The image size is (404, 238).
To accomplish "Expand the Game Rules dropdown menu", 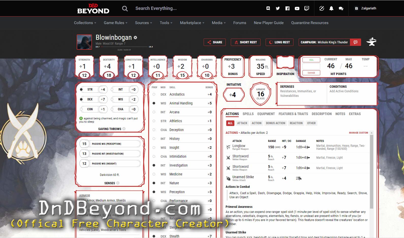I will point(116,23).
